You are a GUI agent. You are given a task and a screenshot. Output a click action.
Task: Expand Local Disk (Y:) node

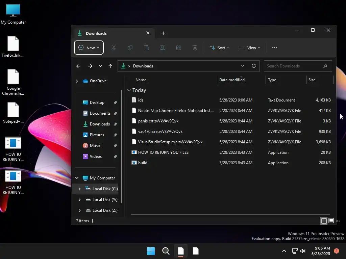[x=79, y=200]
